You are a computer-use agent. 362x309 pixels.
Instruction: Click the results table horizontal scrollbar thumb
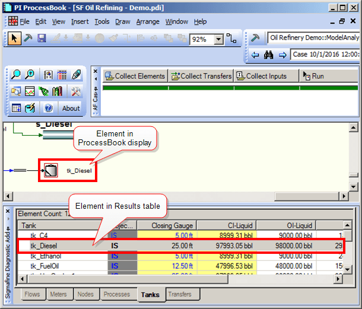(x=128, y=279)
